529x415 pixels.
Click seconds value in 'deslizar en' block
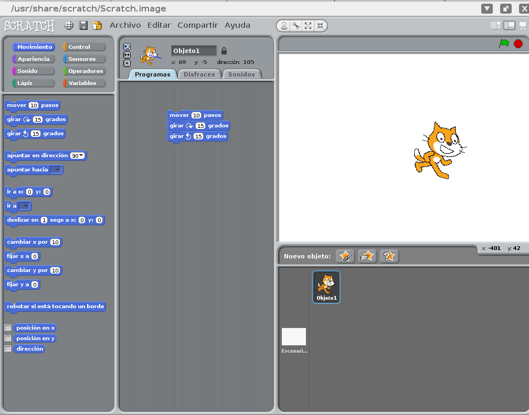[44, 220]
